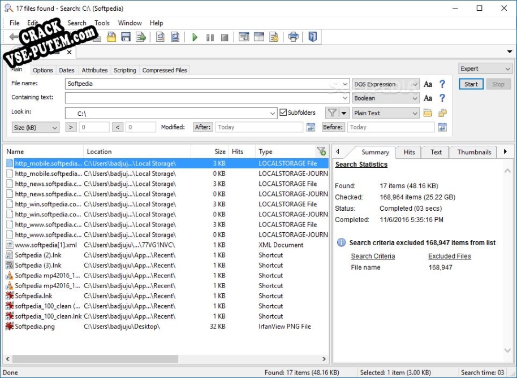Click the Start search button
This screenshot has width=517, height=378.
click(471, 84)
